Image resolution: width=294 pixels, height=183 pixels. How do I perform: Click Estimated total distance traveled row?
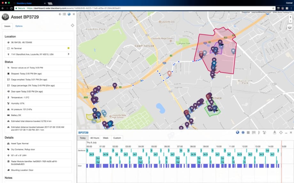click(x=38, y=121)
